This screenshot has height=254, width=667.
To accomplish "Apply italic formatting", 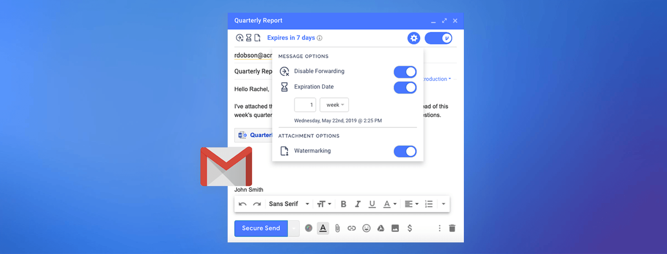I will coord(358,204).
